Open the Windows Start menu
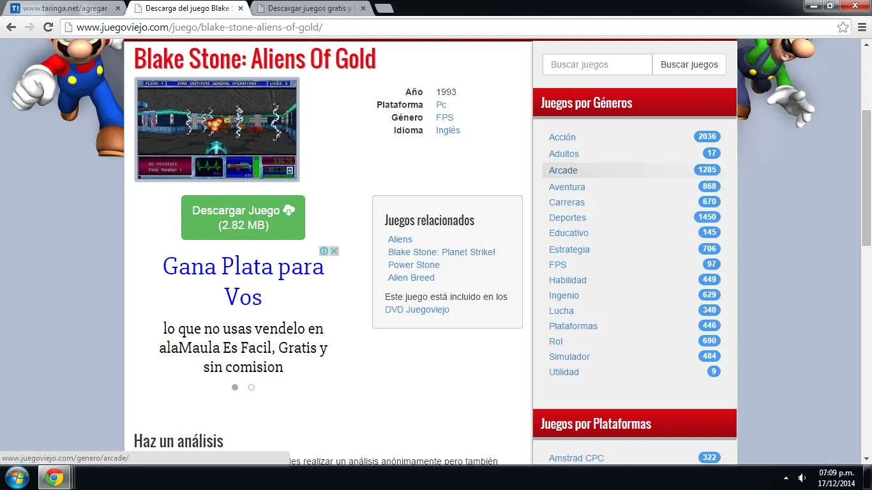 pyautogui.click(x=17, y=477)
